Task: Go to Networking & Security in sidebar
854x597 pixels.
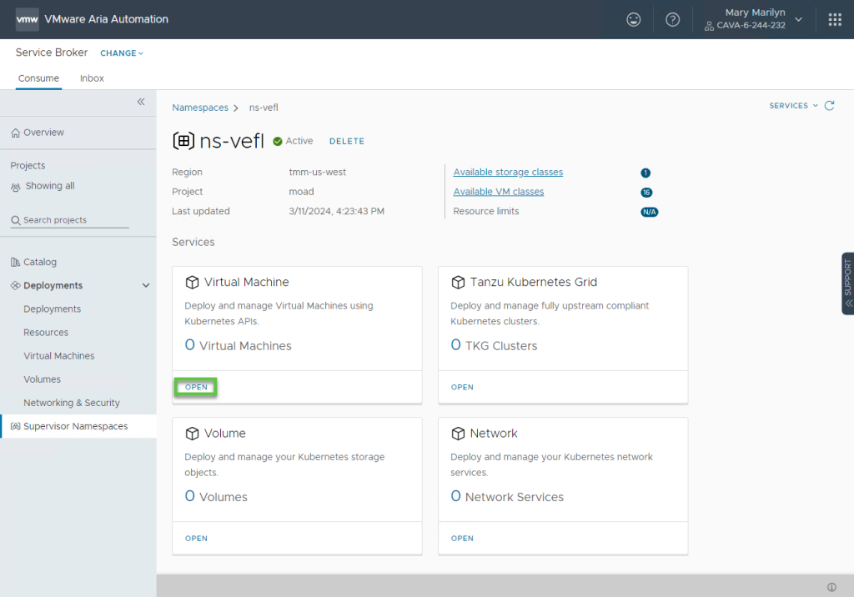Action: point(72,403)
